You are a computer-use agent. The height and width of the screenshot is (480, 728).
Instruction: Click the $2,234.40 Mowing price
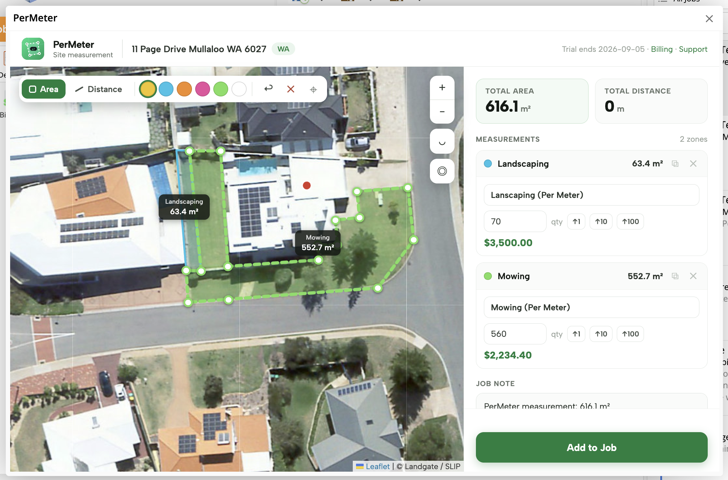point(508,355)
